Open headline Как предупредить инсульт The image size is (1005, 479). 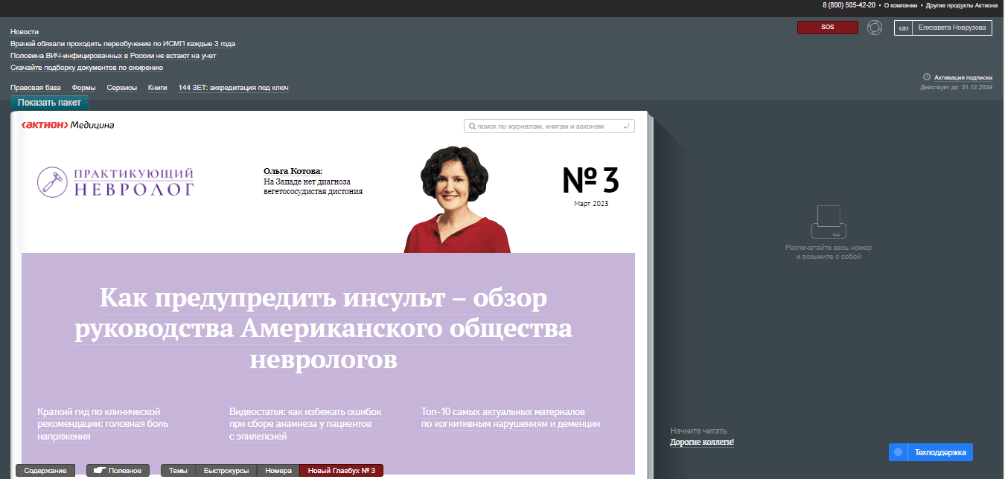pyautogui.click(x=323, y=329)
